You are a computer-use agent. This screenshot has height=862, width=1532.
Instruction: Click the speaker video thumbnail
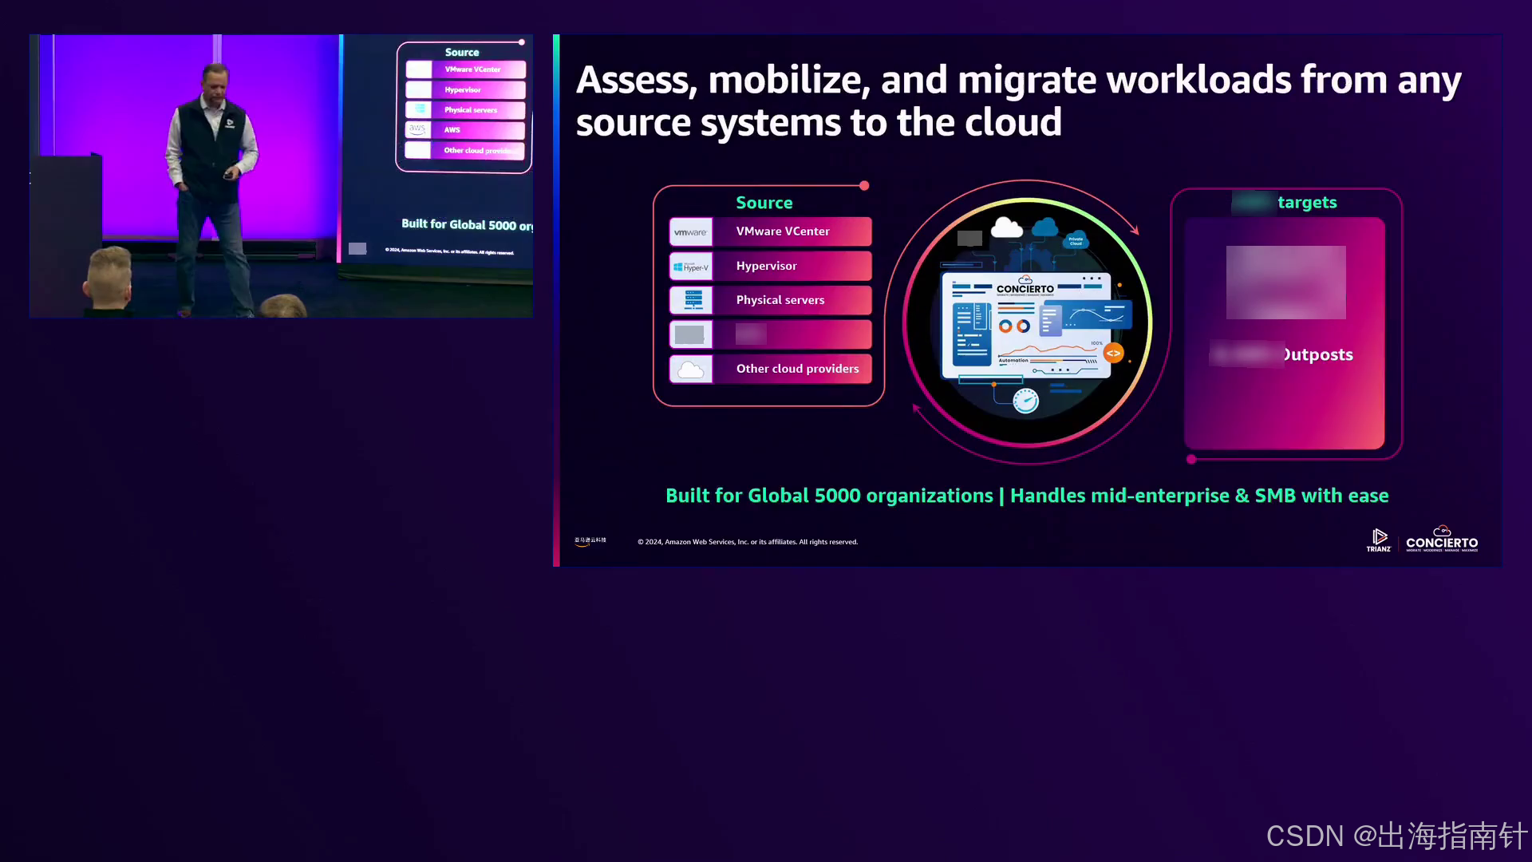pyautogui.click(x=281, y=176)
